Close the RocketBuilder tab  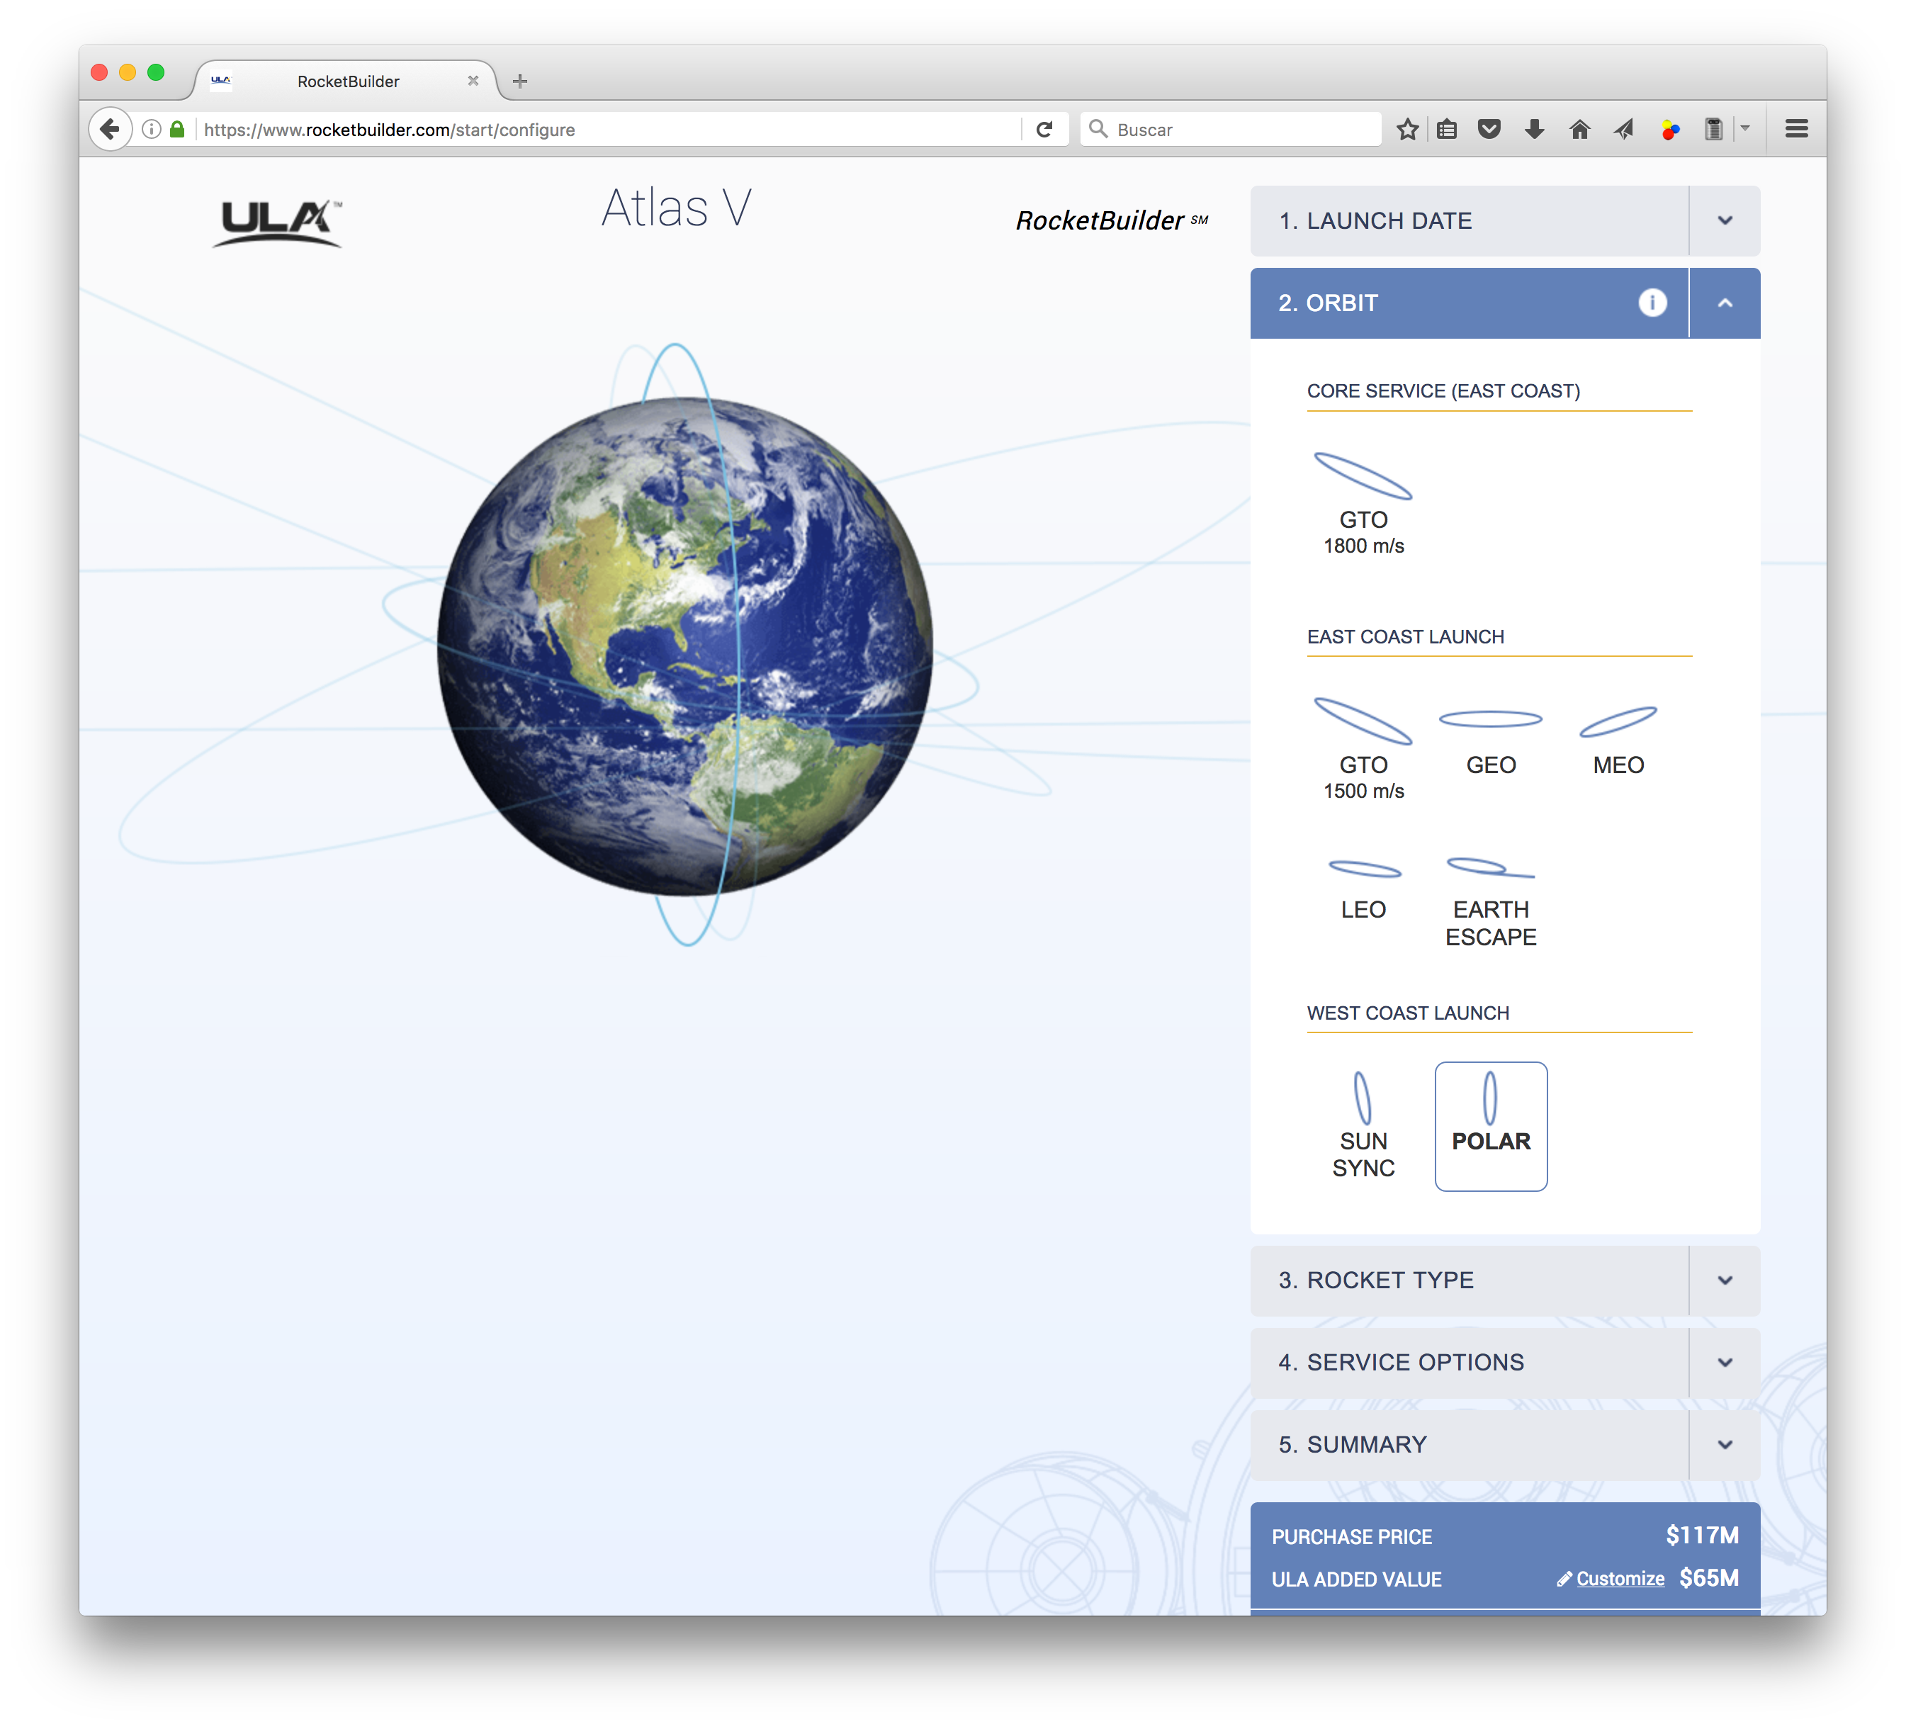point(473,81)
